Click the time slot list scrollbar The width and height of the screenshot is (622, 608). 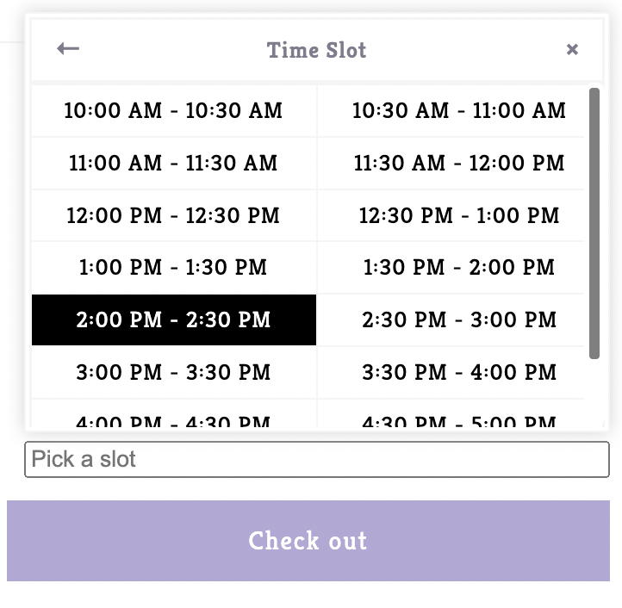coord(594,223)
